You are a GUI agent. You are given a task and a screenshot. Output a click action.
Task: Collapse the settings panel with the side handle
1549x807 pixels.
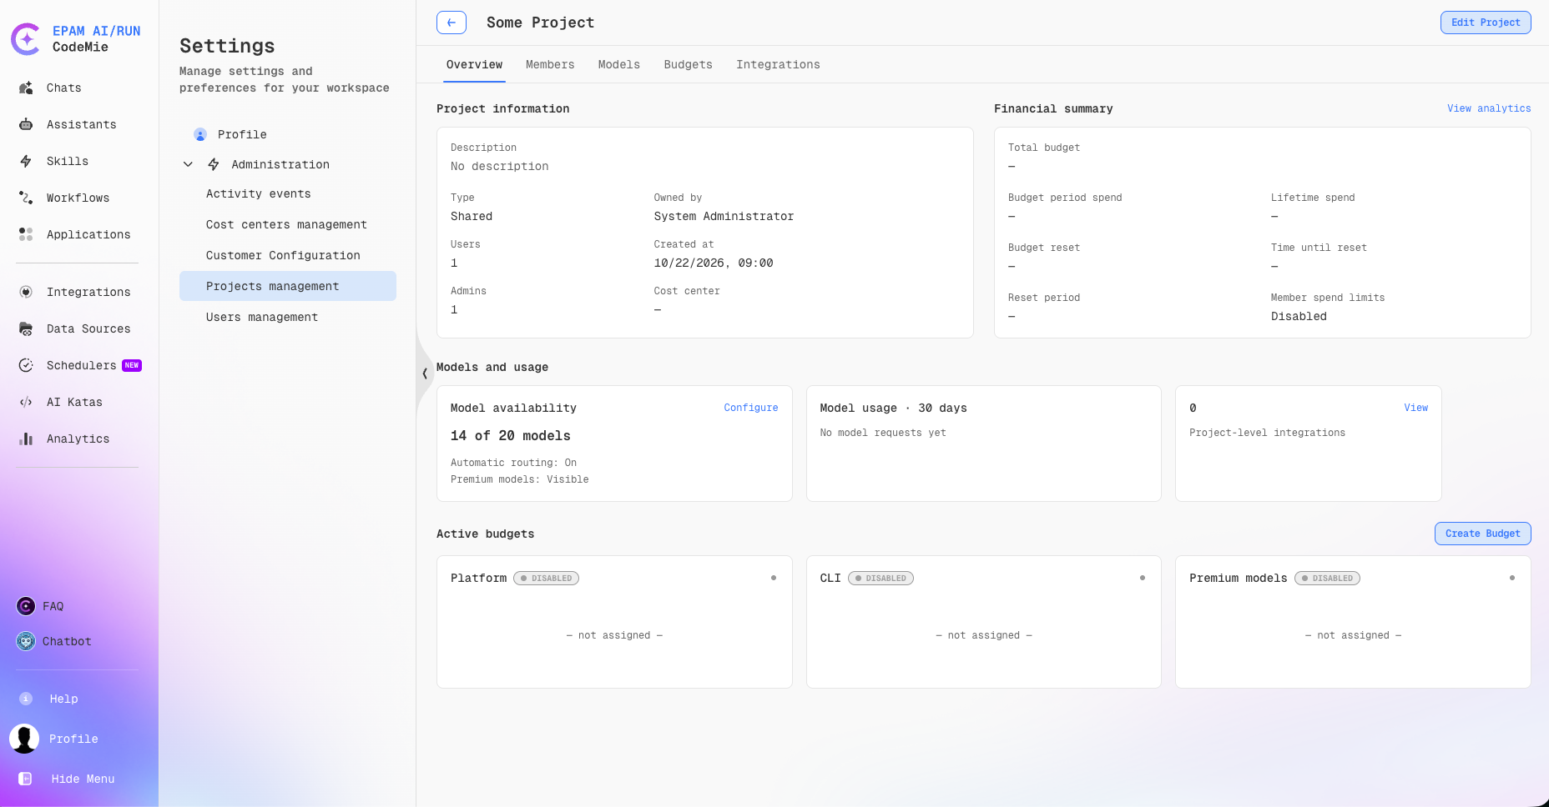click(x=425, y=373)
